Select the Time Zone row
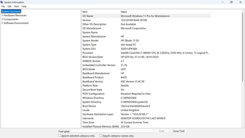 pos(146,122)
